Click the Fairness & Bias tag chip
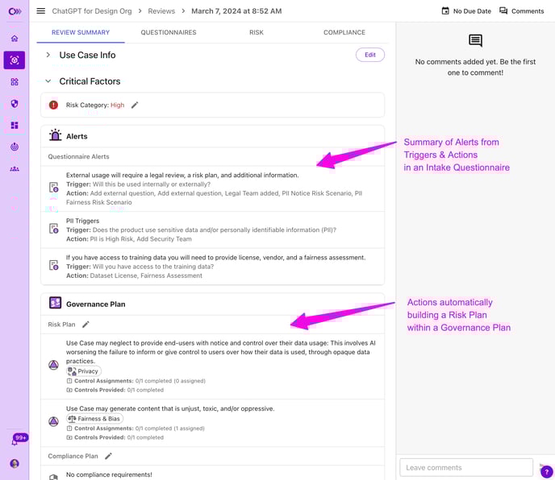The height and width of the screenshot is (480, 555). pyautogui.click(x=95, y=419)
